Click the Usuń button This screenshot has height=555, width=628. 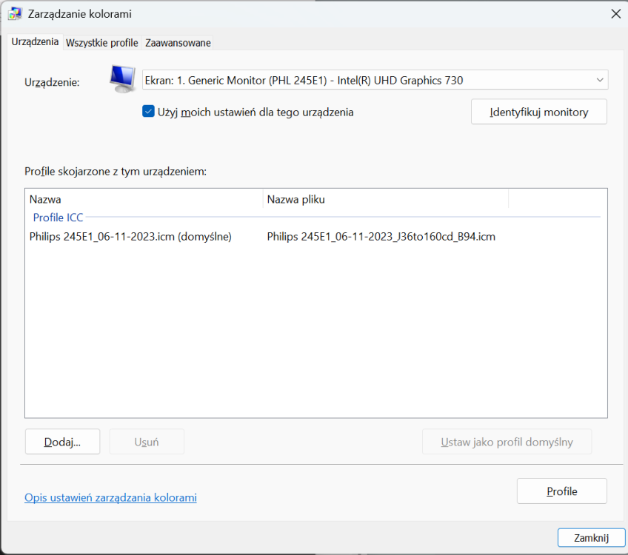147,442
